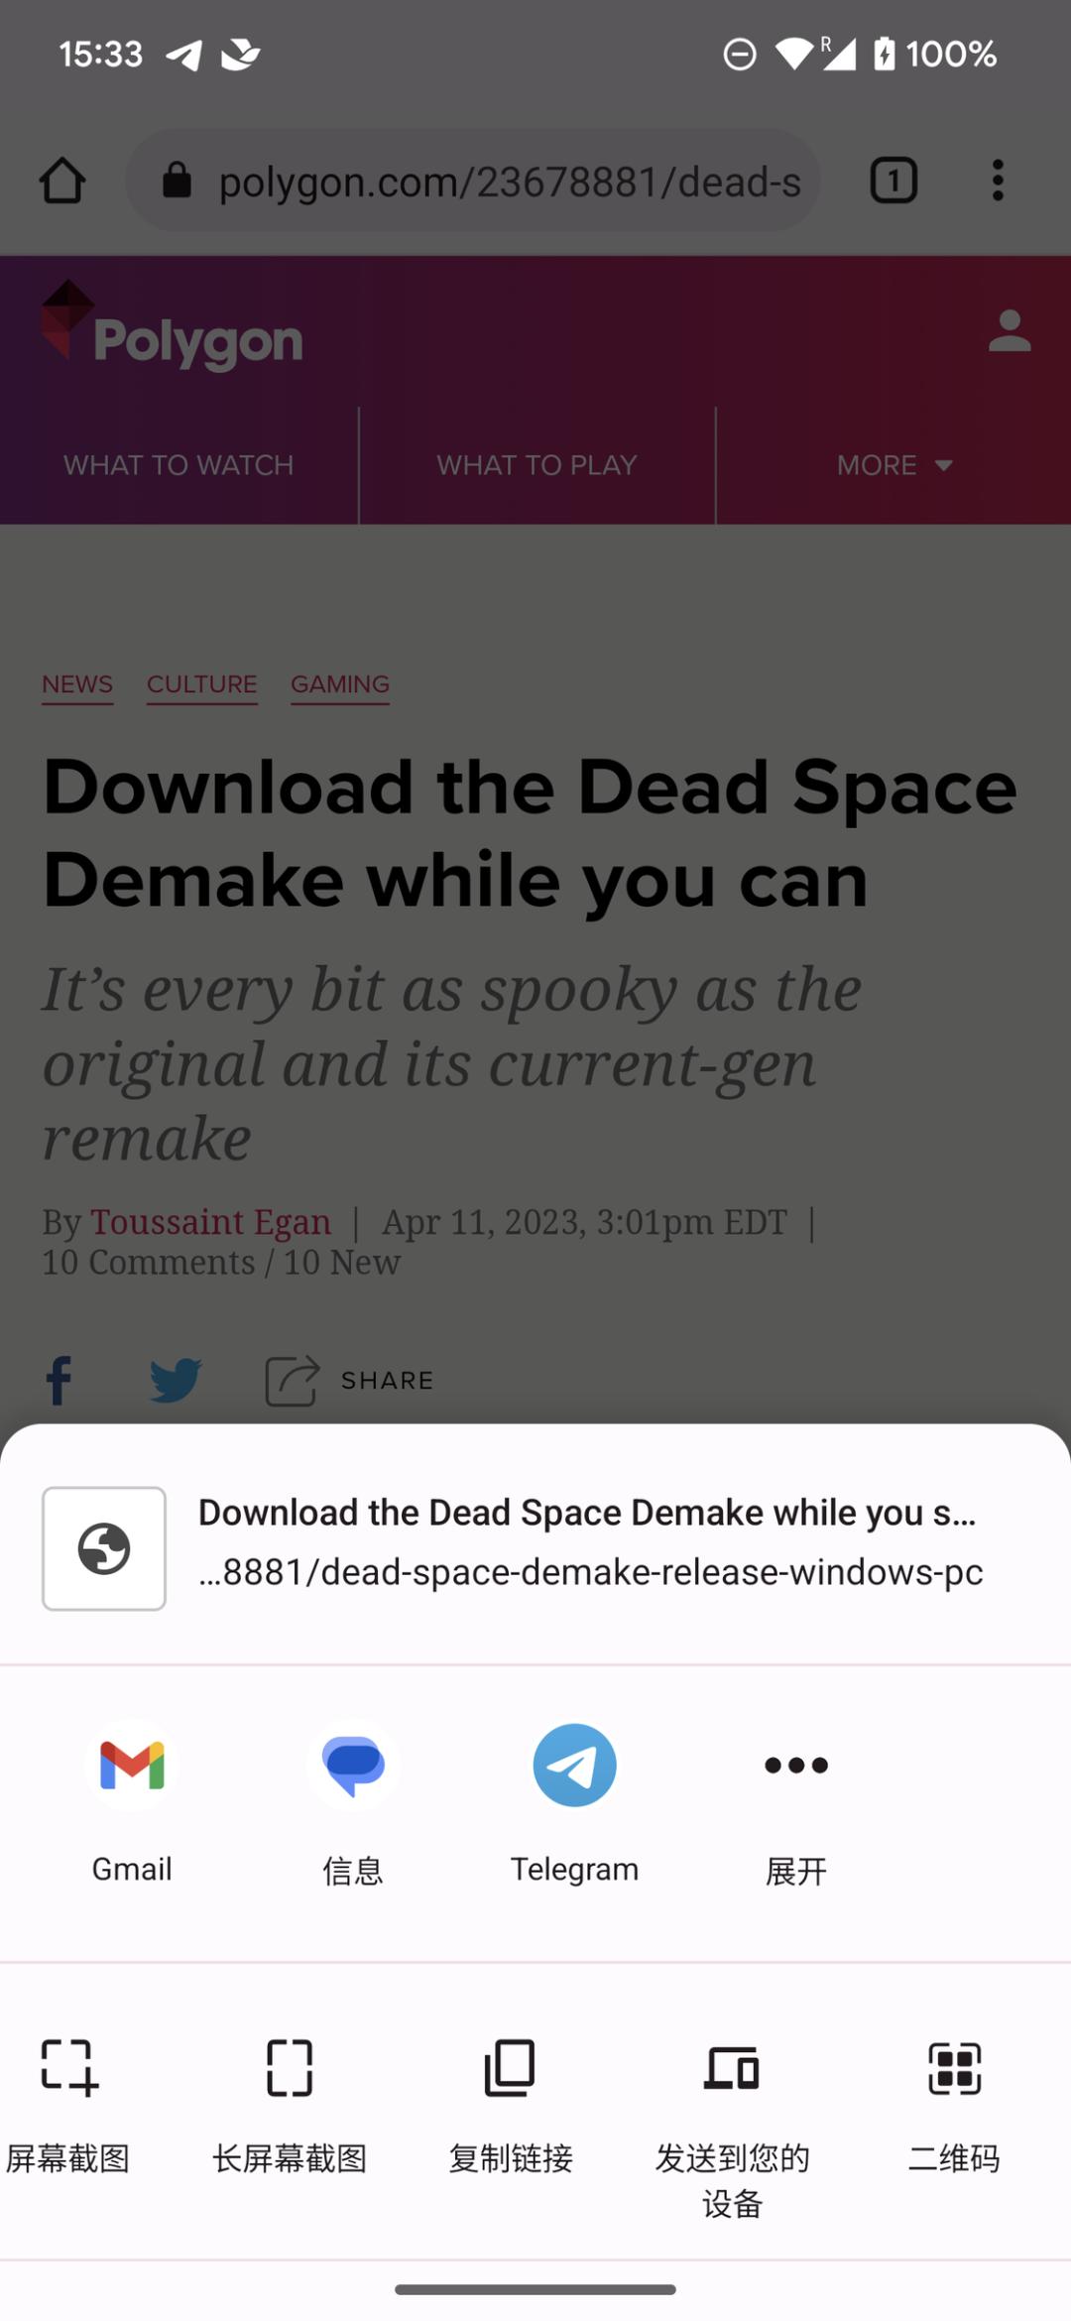1071x2321 pixels.
Task: Take a 屏幕截图 screenshot
Action: 68,2105
